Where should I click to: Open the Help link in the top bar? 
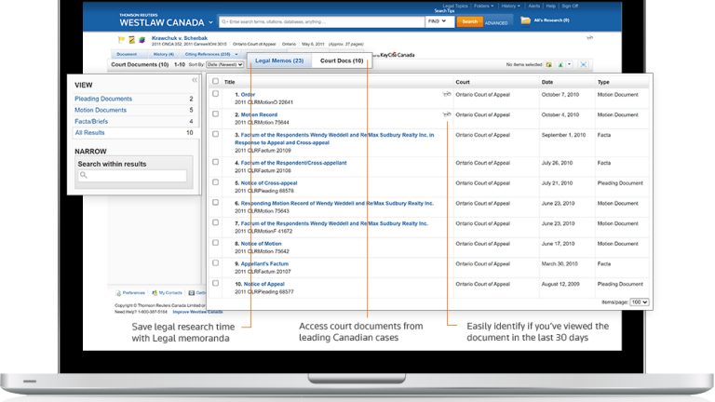coord(551,6)
